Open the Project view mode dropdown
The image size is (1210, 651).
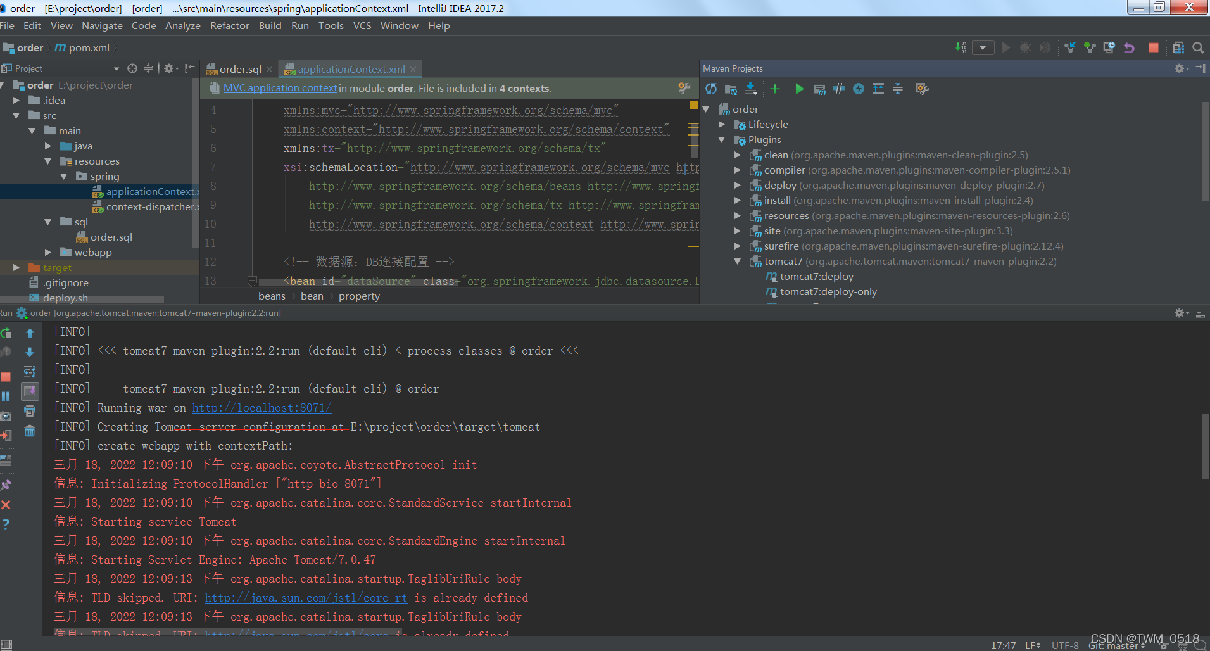coord(116,68)
